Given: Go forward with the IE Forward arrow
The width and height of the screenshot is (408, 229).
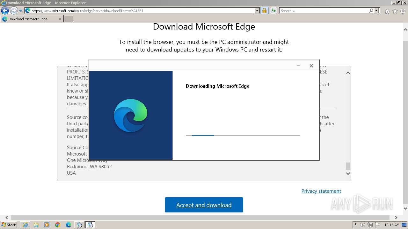Looking at the screenshot, I should point(14,11).
